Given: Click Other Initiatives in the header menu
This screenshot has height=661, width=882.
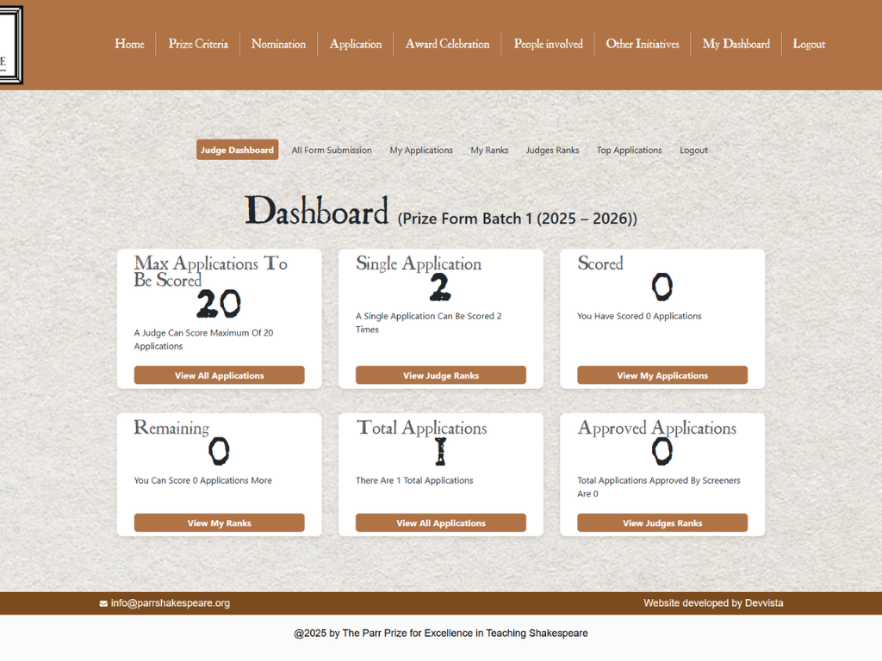Looking at the screenshot, I should pos(642,44).
